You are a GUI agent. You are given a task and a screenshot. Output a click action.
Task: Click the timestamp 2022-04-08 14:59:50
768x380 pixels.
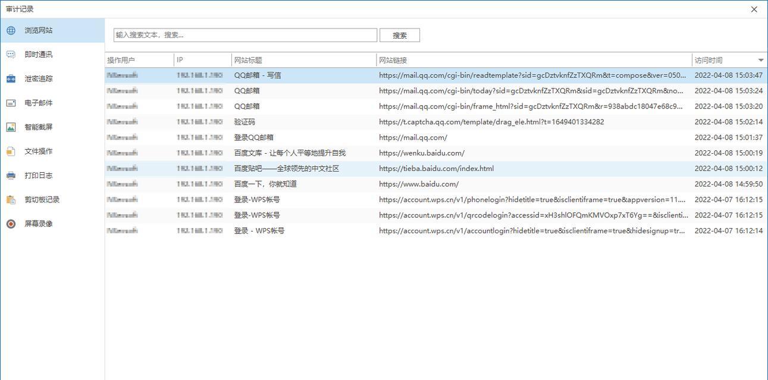click(729, 184)
